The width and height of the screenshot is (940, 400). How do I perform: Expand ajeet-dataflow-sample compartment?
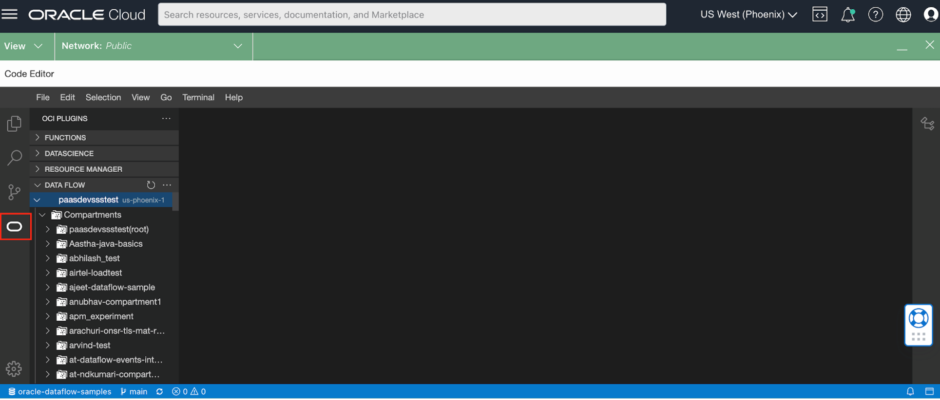click(x=48, y=287)
